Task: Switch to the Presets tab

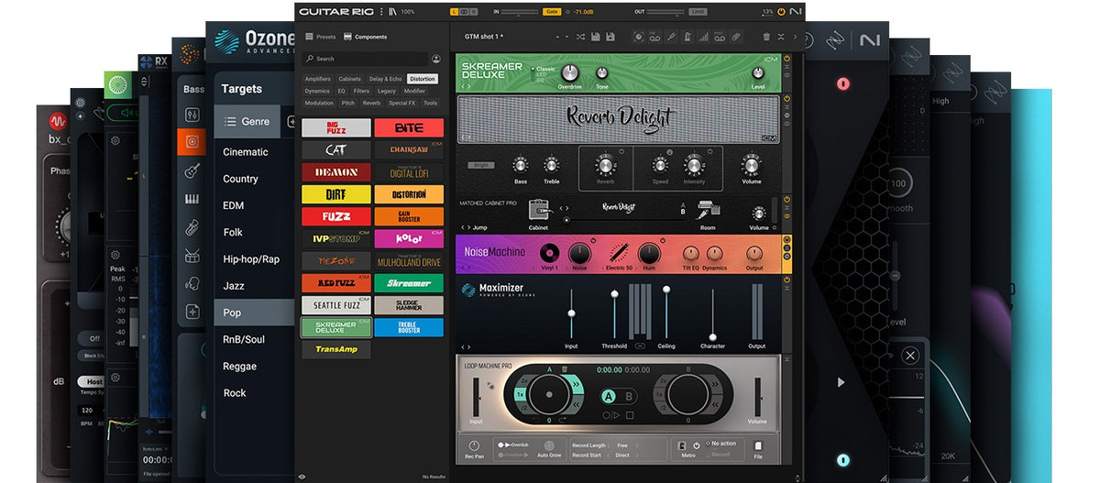Action: coord(320,37)
